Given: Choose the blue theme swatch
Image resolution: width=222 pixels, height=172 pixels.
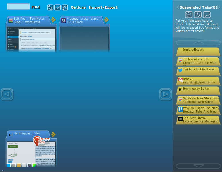Looking at the screenshot, I should pyautogui.click(x=9, y=165).
